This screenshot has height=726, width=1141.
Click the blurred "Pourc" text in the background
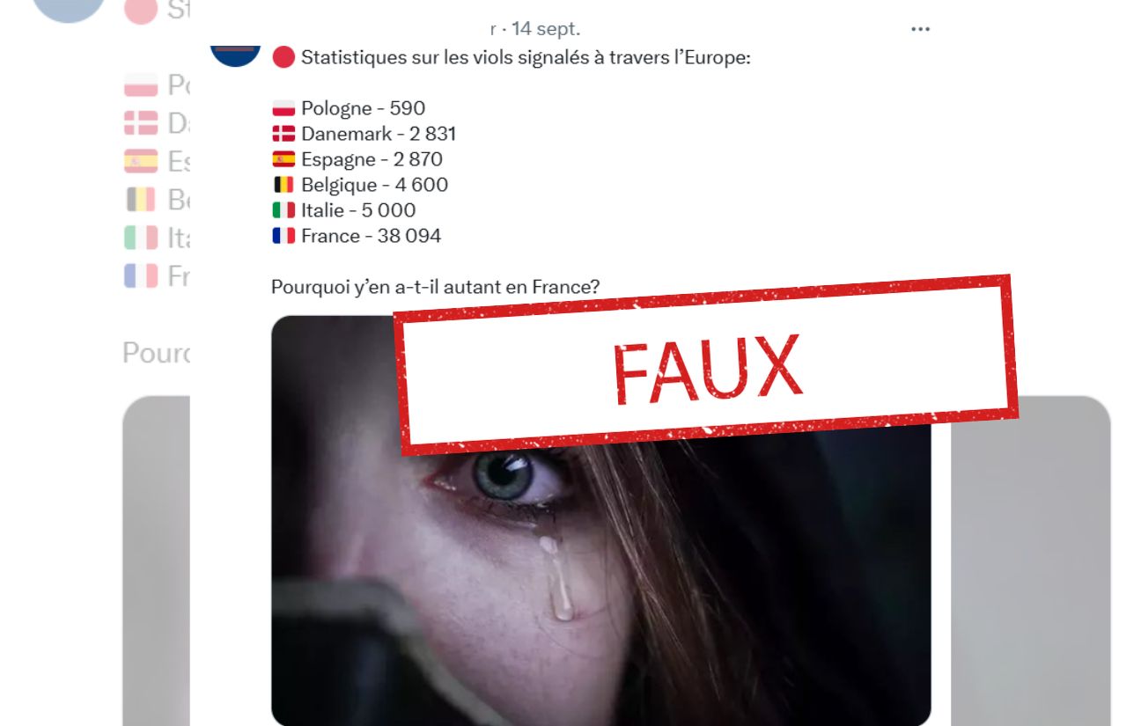(x=156, y=353)
